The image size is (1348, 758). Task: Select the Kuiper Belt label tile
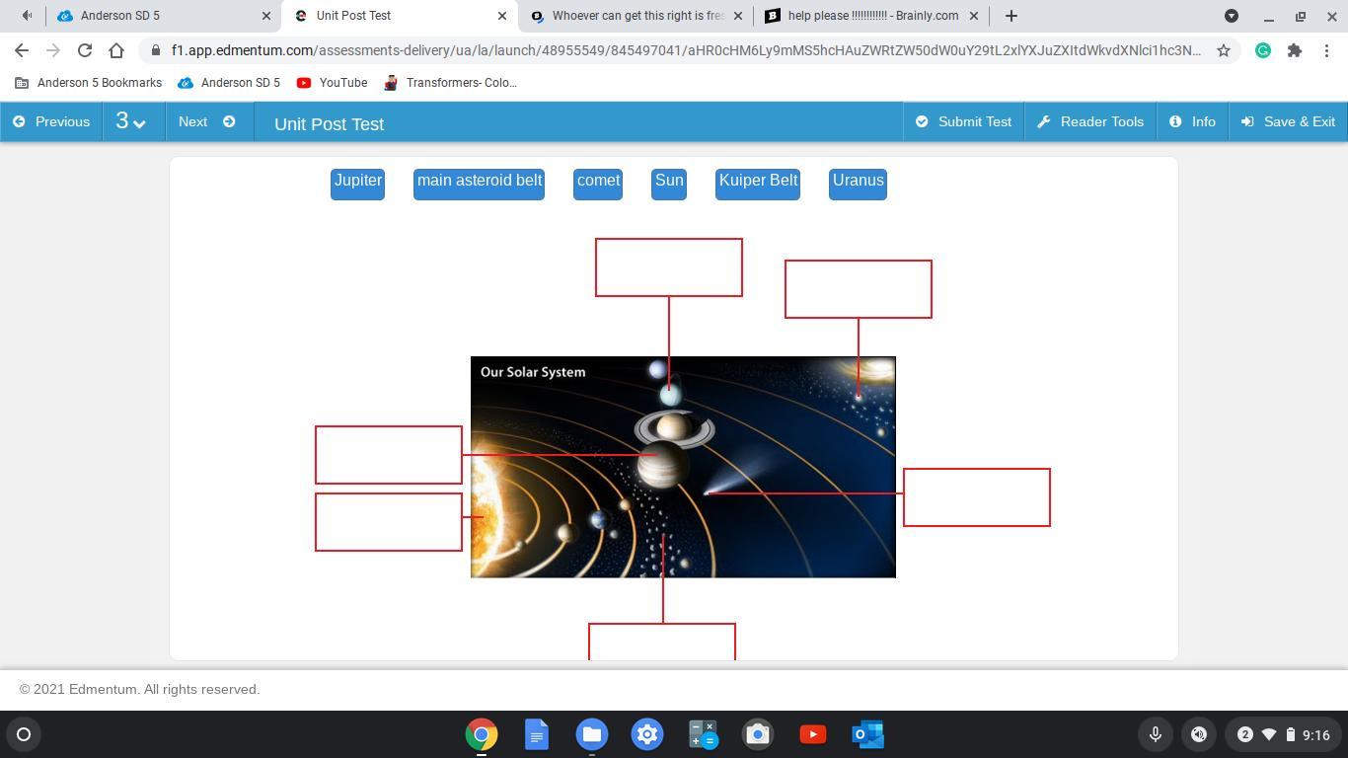758,184
